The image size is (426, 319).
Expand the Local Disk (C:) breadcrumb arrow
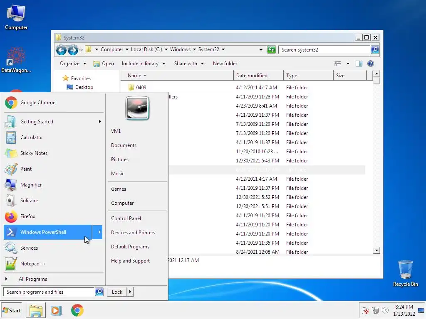click(x=166, y=49)
